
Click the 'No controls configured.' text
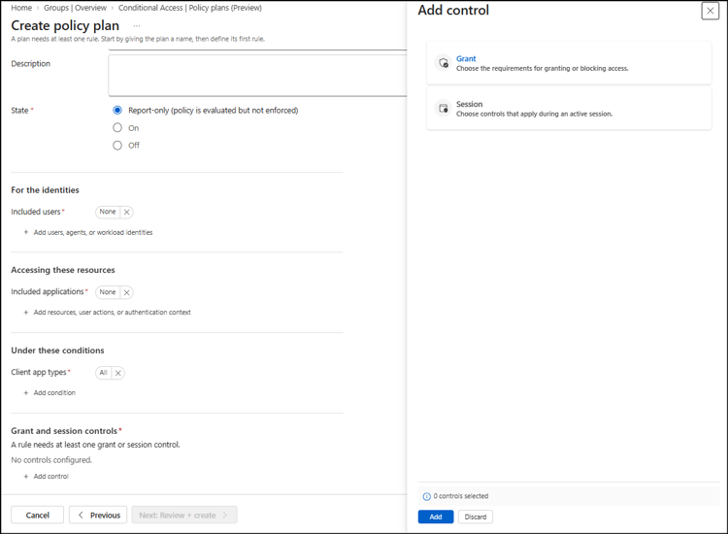tap(51, 460)
